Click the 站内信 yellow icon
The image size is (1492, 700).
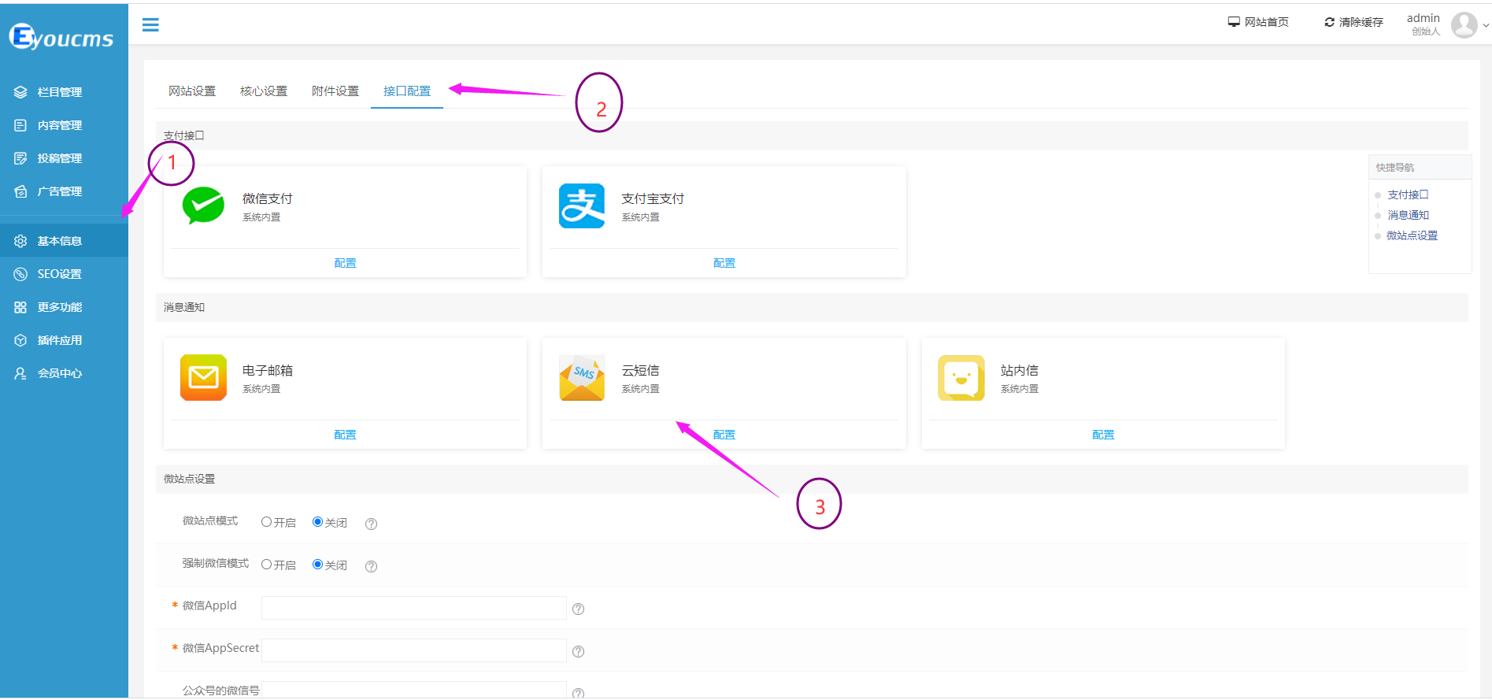(961, 378)
